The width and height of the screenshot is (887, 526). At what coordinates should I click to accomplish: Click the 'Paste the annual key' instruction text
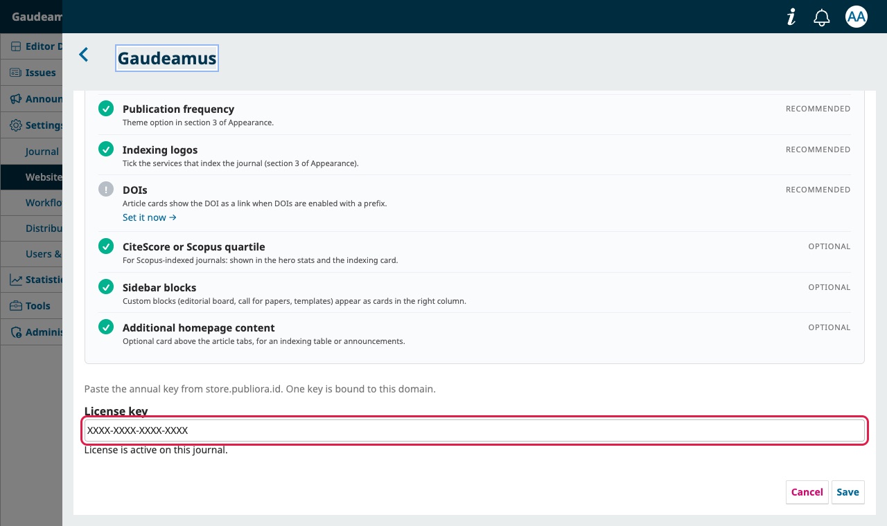point(260,389)
